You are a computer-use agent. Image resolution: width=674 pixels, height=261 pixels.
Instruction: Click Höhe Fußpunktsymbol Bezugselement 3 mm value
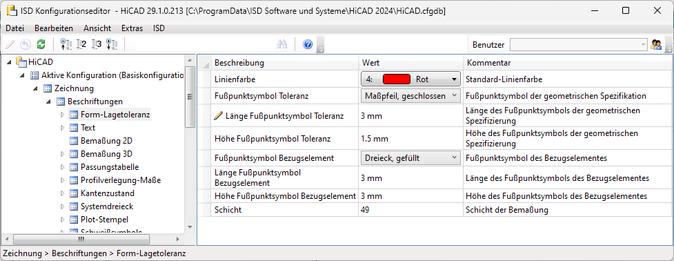(x=411, y=196)
